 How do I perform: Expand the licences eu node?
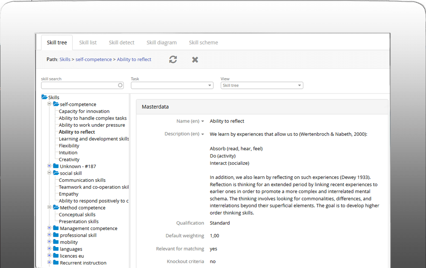pyautogui.click(x=49, y=255)
